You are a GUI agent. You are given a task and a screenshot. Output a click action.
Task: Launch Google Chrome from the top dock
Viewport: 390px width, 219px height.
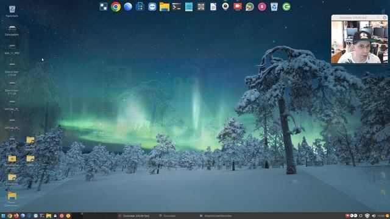[116, 7]
